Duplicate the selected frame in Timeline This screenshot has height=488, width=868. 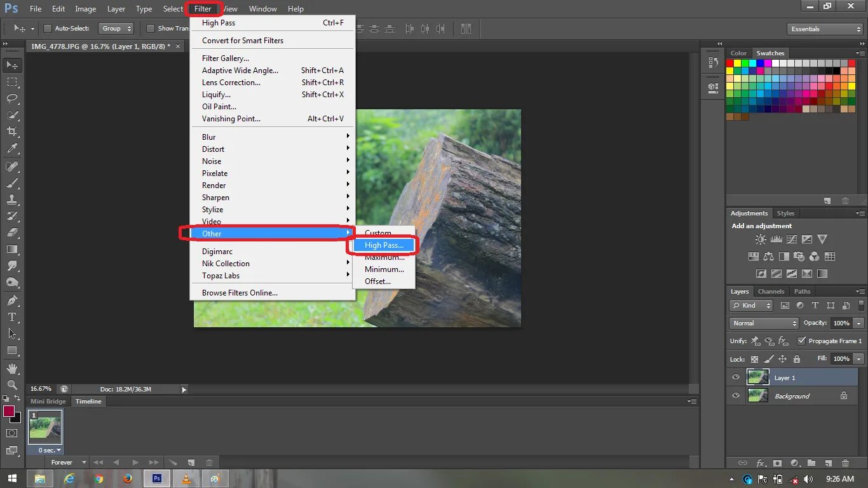[191, 463]
